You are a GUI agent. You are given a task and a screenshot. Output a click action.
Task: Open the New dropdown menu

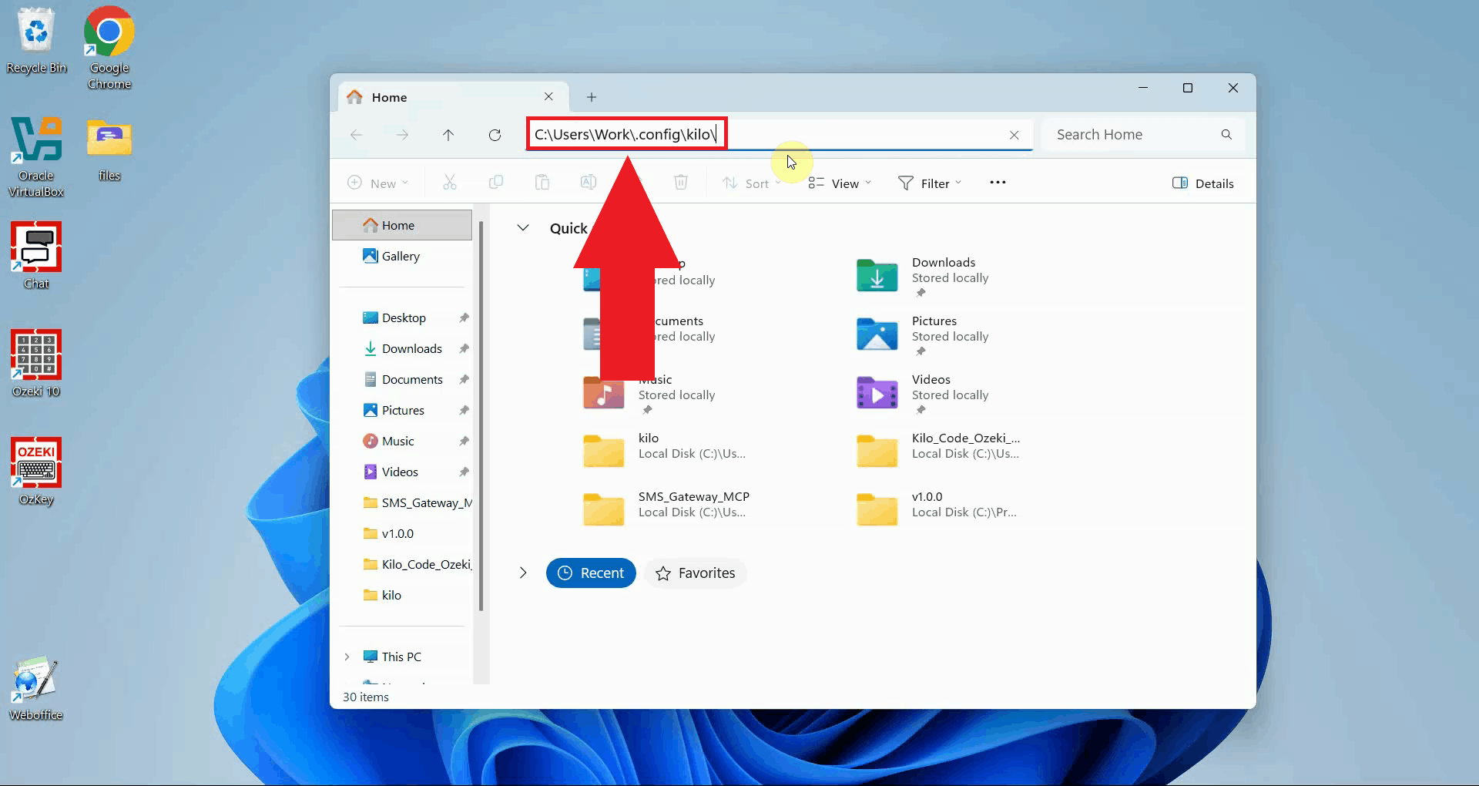[378, 183]
